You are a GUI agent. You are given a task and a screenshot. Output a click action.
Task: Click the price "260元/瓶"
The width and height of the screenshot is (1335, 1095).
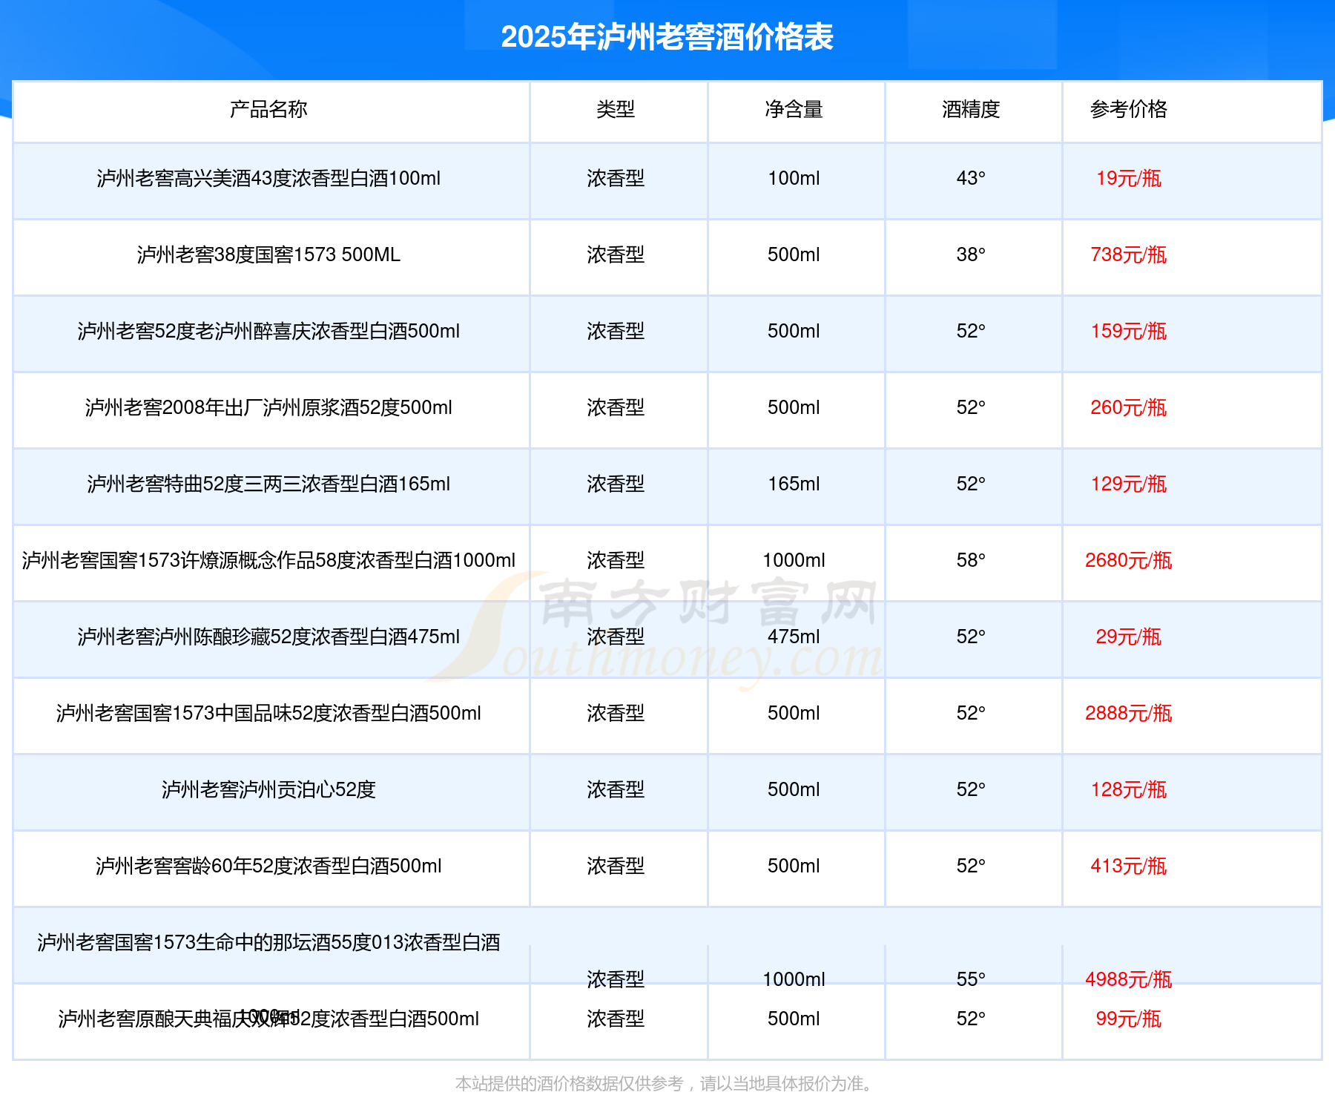click(x=1128, y=407)
